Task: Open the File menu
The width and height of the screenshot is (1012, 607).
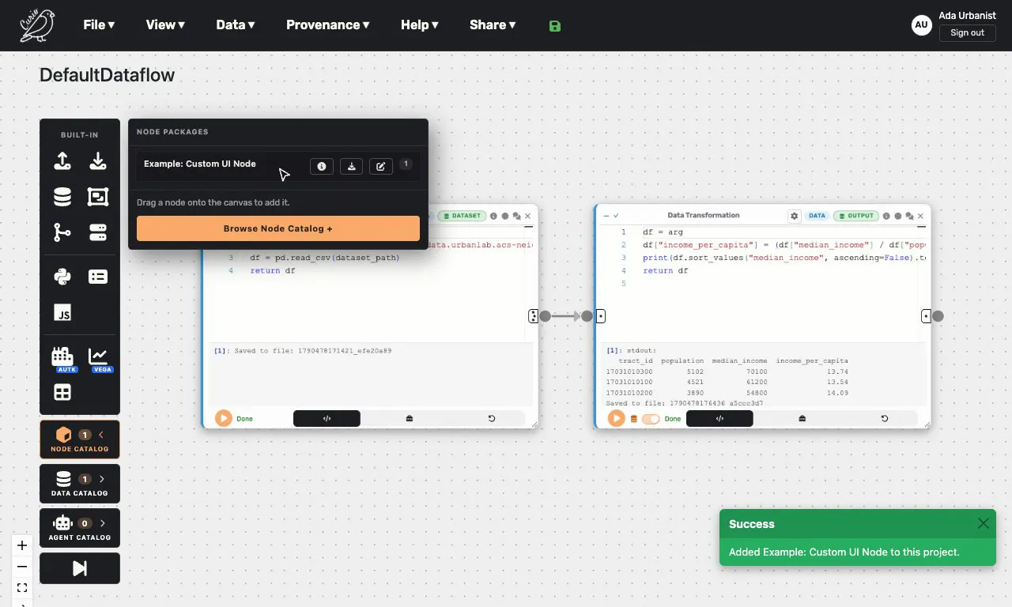Action: (99, 25)
